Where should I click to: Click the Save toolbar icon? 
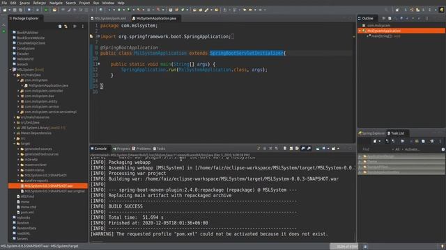pos(15,10)
